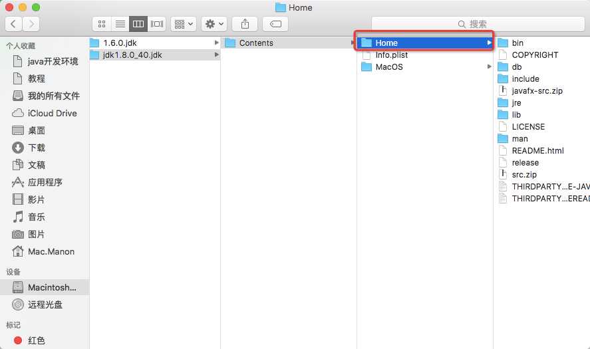Select the release file

pos(519,163)
